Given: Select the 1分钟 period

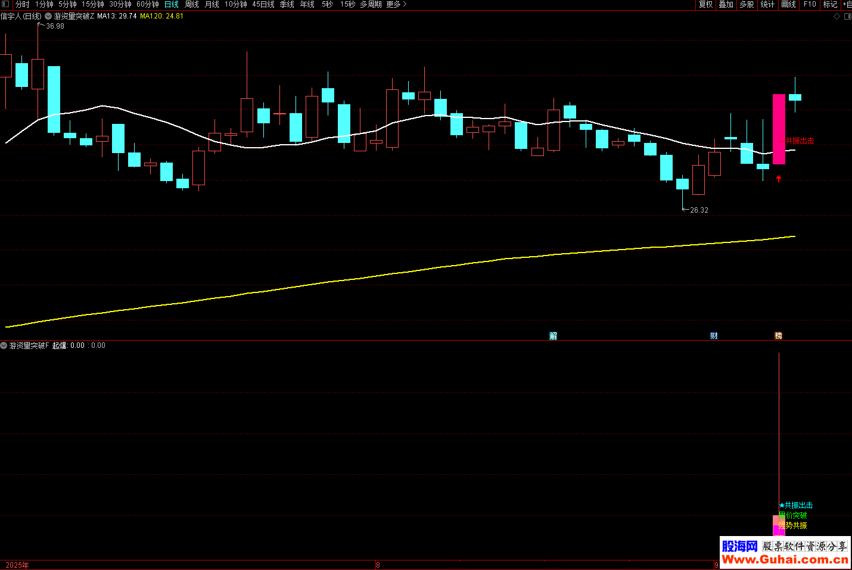Looking at the screenshot, I should [44, 4].
